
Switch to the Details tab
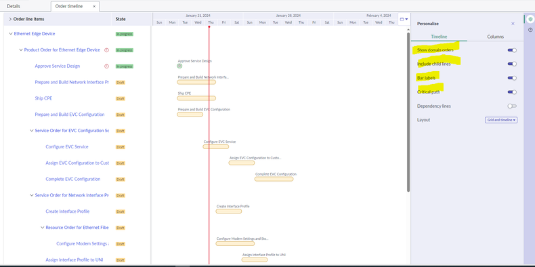point(14,6)
